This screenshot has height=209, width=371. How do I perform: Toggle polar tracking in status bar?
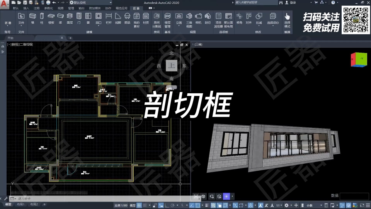pyautogui.click(x=172, y=205)
